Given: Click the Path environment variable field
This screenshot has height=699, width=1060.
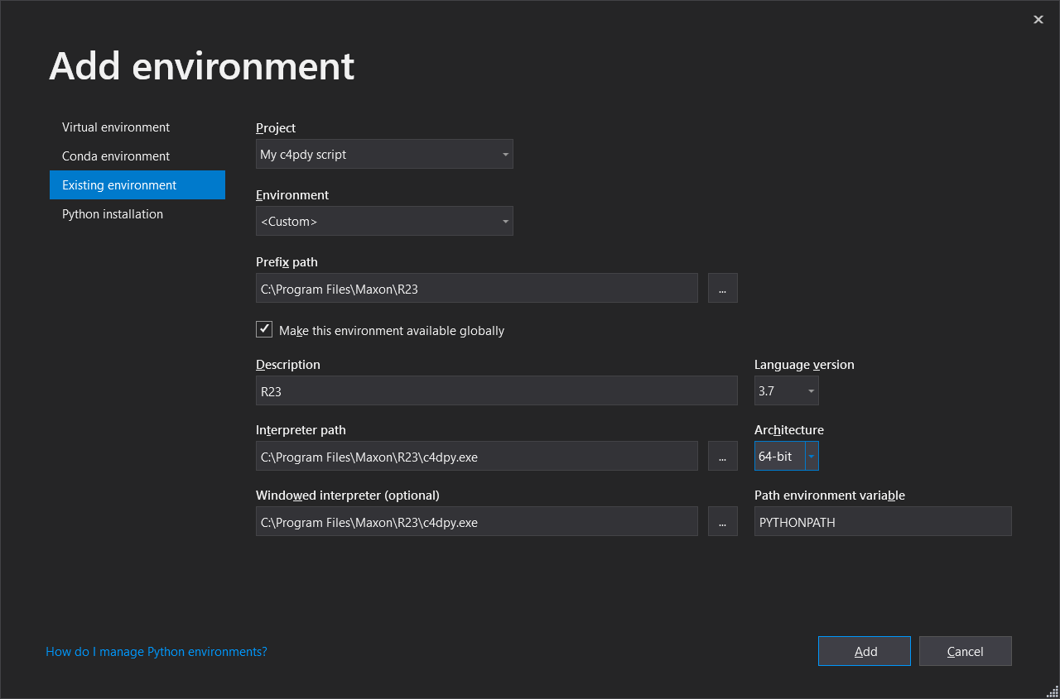Looking at the screenshot, I should 882,521.
